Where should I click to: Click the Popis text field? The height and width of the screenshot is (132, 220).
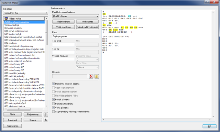[x=76, y=36]
